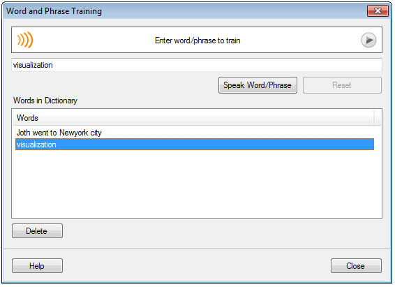Click the separator line above Help and Close

[197, 249]
